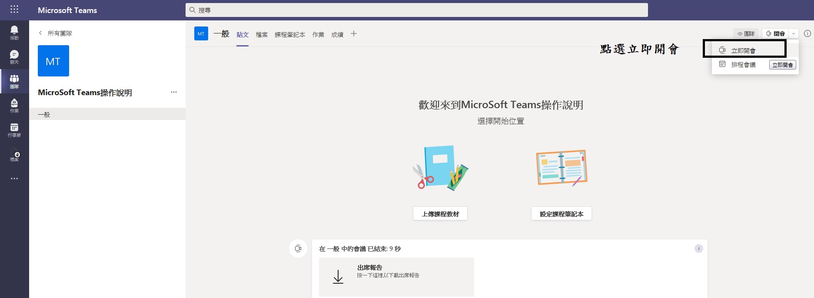
Task: Go back to 所有團隊 list
Action: (x=55, y=33)
